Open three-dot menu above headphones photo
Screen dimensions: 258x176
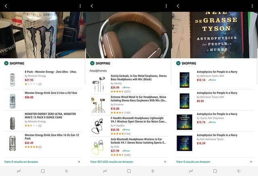tap(166, 6)
